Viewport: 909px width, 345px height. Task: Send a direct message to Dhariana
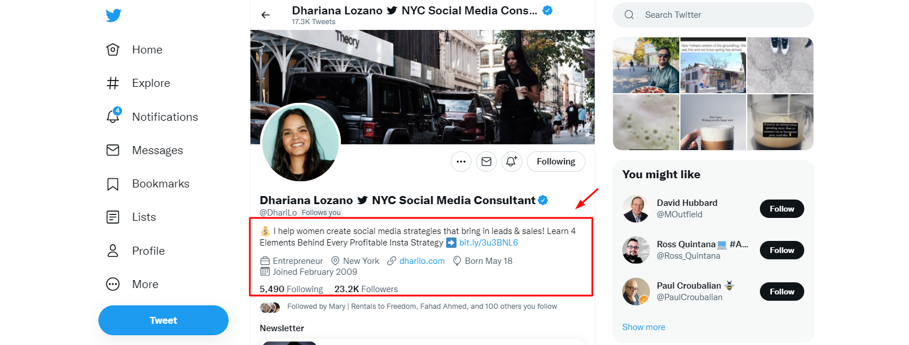486,162
